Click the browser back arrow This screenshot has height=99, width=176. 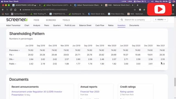(3, 10)
